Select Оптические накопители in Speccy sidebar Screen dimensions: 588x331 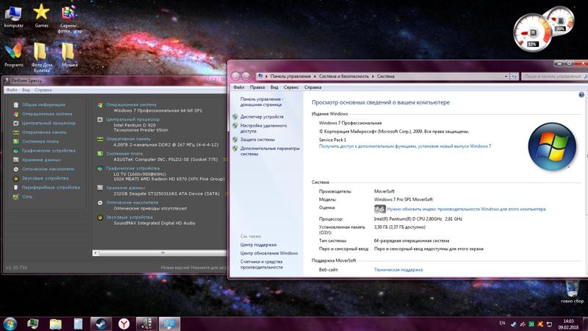tap(48, 169)
